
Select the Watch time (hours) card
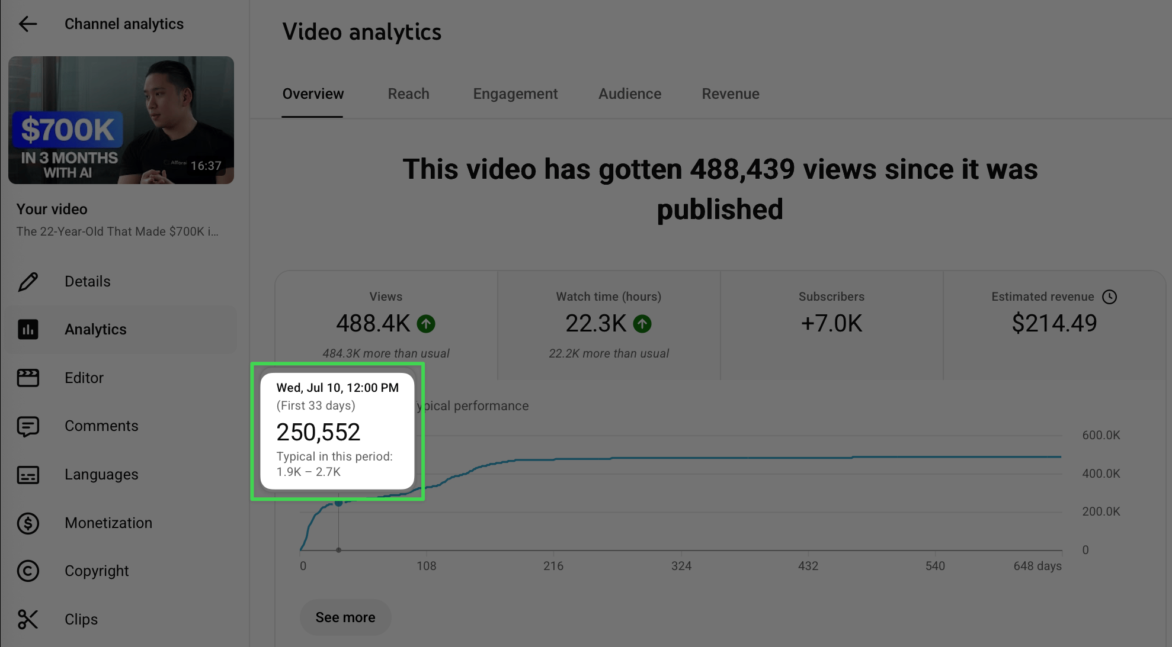click(609, 324)
